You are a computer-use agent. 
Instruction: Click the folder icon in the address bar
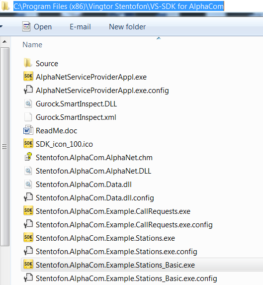(x=5, y=6)
